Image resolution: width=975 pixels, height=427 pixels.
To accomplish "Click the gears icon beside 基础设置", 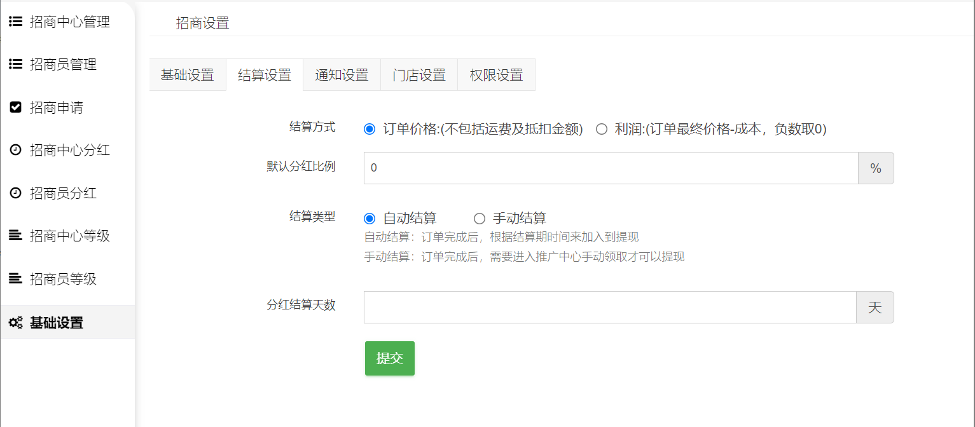I will click(x=16, y=322).
